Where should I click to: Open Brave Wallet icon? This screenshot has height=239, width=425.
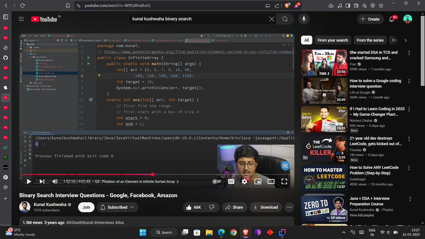(x=356, y=6)
